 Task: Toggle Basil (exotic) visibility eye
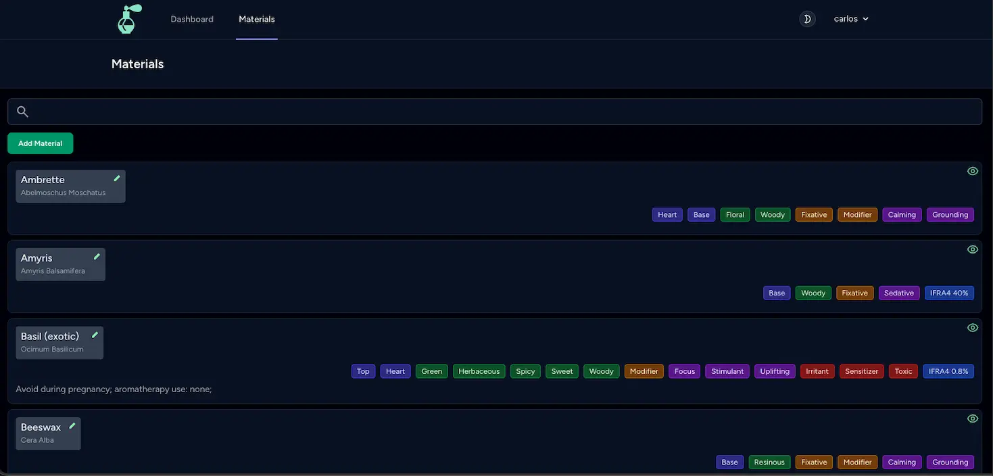point(973,328)
